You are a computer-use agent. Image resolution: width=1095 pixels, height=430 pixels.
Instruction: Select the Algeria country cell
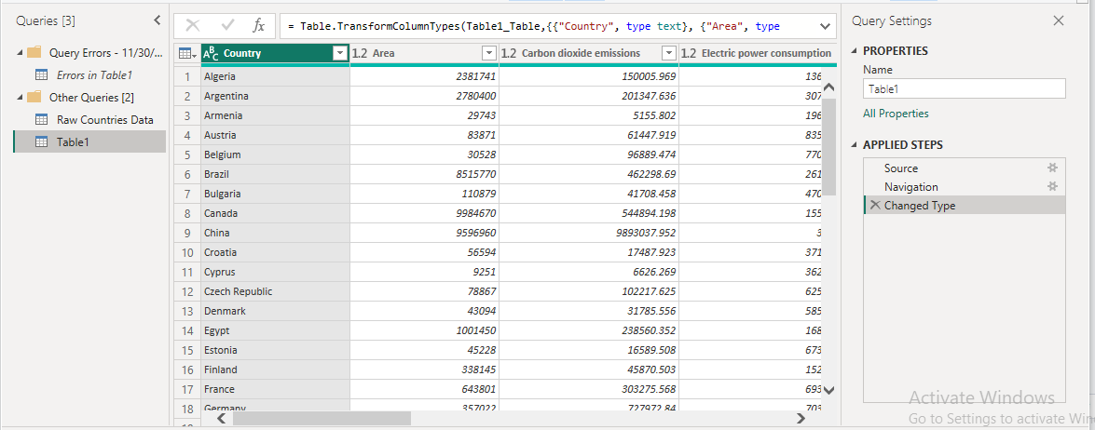275,76
